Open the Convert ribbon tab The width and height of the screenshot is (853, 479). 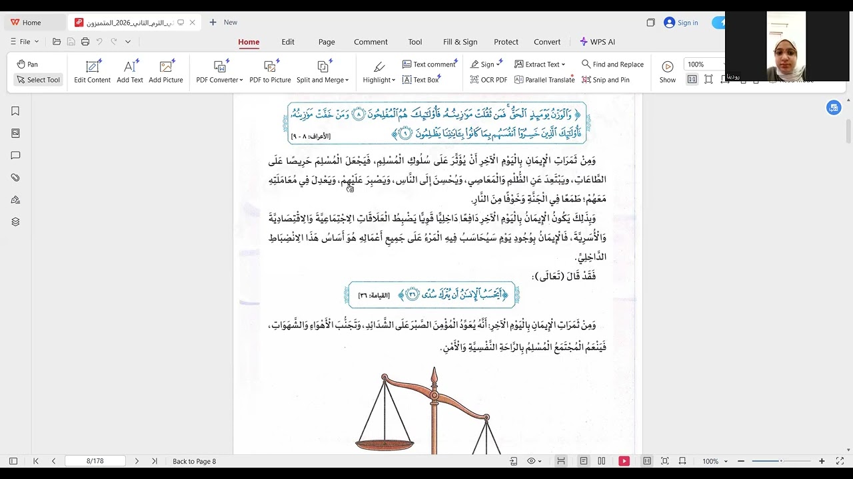547,42
